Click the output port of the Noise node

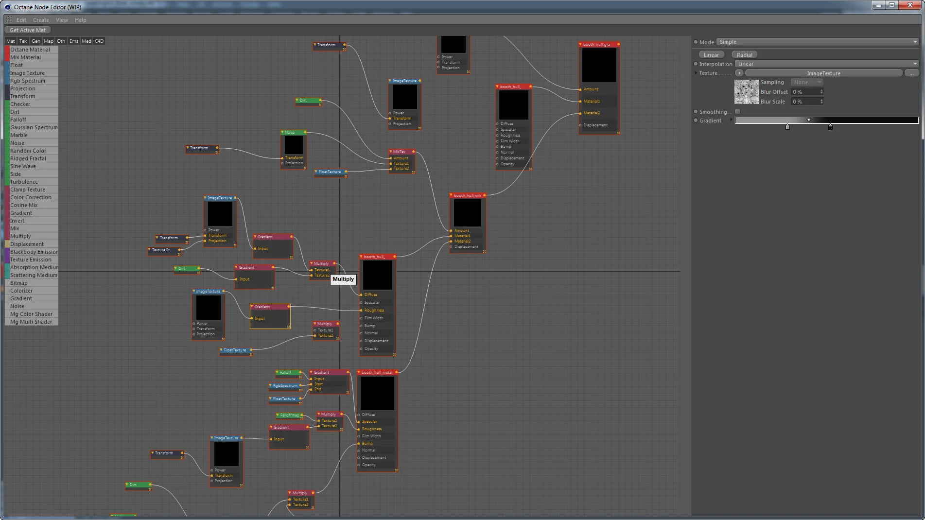click(305, 132)
